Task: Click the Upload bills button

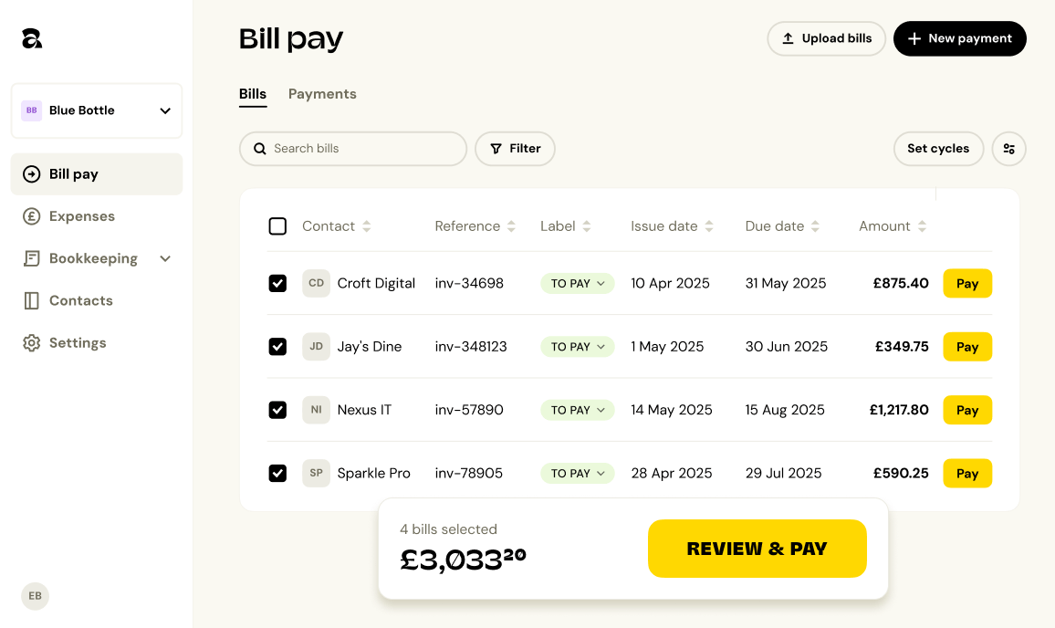Action: point(826,38)
